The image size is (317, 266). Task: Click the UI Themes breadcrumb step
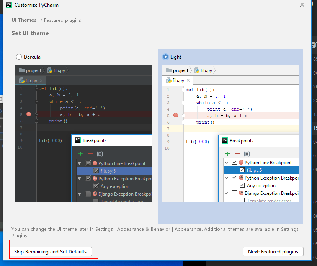point(24,20)
